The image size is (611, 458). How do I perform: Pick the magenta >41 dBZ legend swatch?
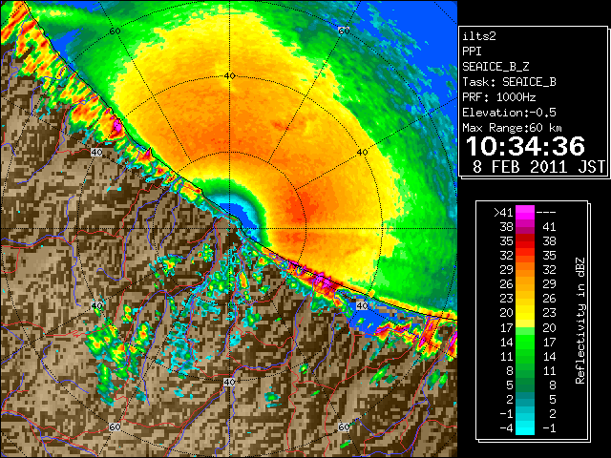(525, 213)
